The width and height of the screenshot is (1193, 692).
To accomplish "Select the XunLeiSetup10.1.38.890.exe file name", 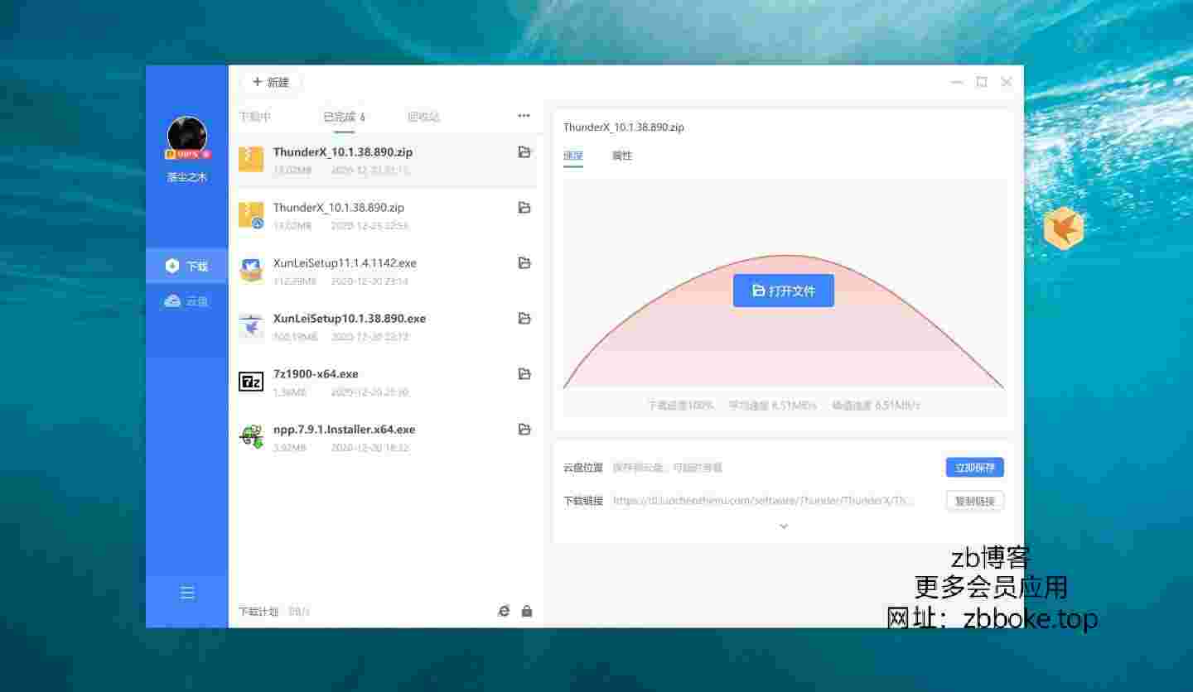I will point(350,319).
